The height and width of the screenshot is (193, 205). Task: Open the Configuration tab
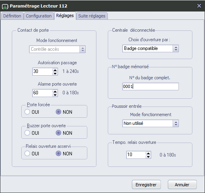coord(39,16)
